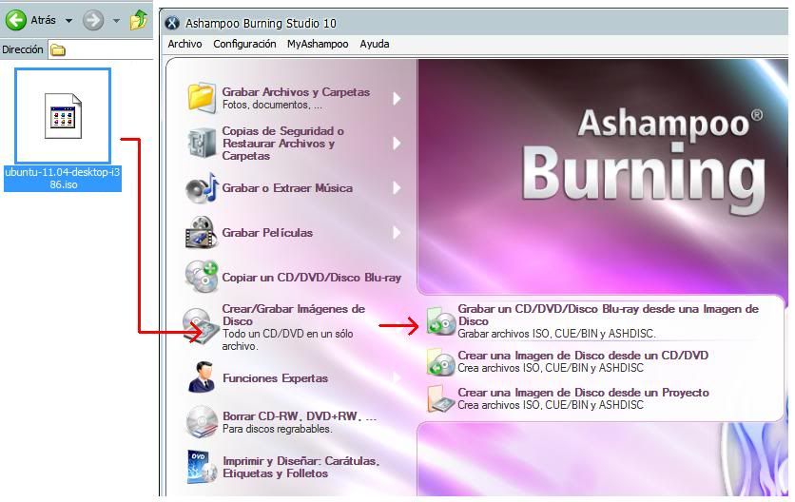Open Imprimir y Diseñar: Carátulas label
Viewport: 795px width, 502px height.
click(x=301, y=467)
